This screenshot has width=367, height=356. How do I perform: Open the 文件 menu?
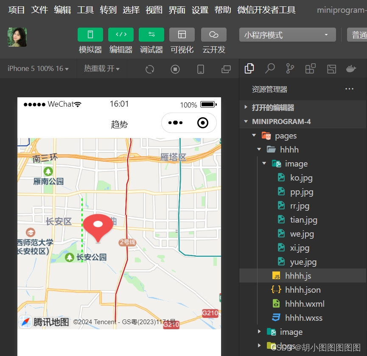pyautogui.click(x=39, y=10)
